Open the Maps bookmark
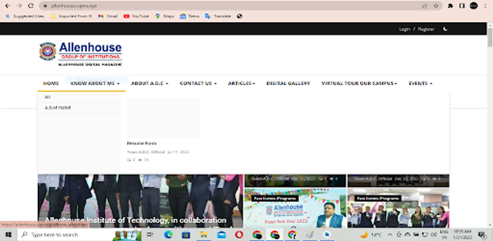Image resolution: width=493 pixels, height=241 pixels. 165,16
